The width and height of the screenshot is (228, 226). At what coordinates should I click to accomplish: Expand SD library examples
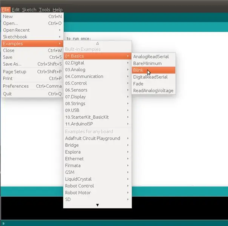point(98,199)
